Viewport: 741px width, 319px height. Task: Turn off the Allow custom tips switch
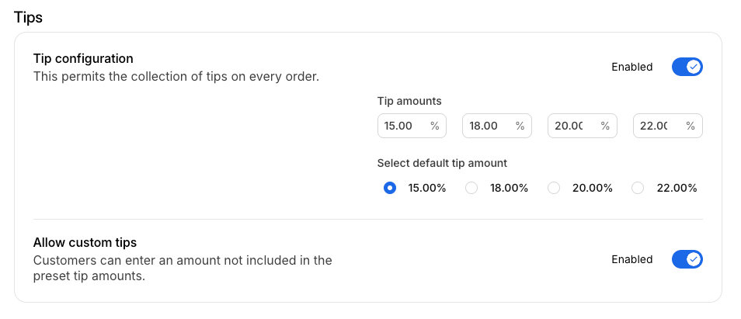pos(687,259)
